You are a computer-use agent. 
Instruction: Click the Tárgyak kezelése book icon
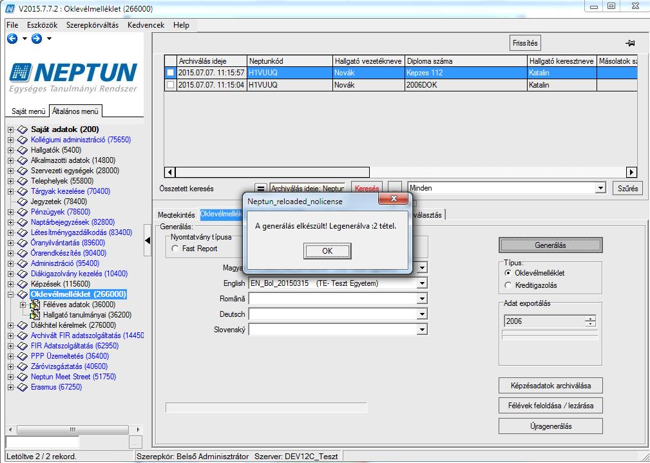(x=22, y=191)
